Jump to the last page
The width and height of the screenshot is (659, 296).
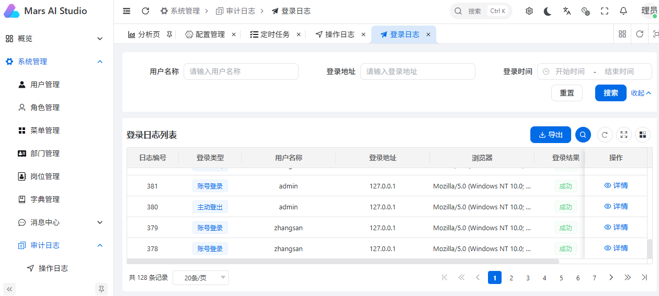click(x=644, y=278)
